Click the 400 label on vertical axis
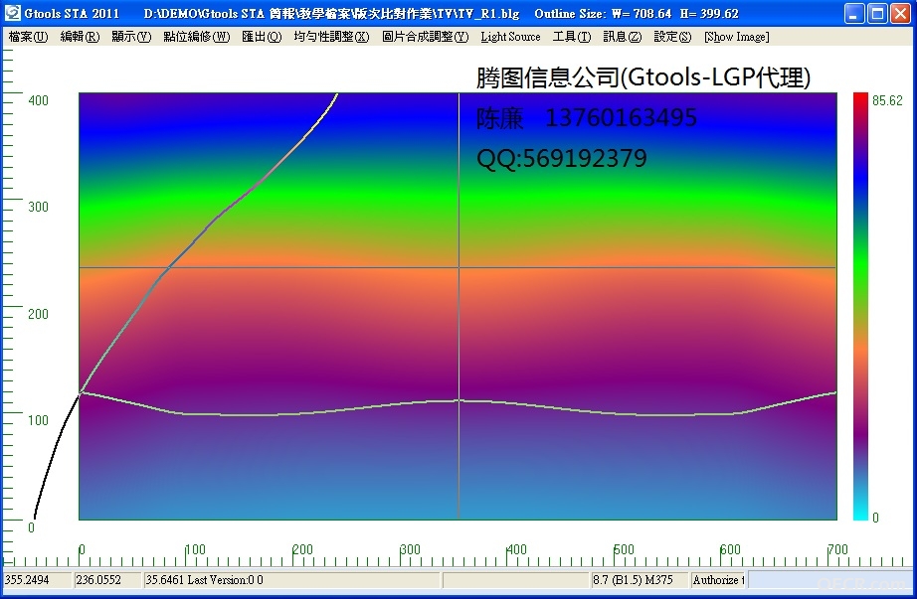Viewport: 917px width, 599px height. pos(38,100)
